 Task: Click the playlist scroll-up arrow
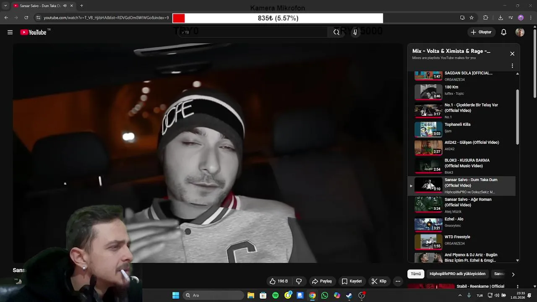517,74
